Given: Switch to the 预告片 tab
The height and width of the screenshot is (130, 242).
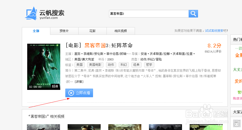Looking at the screenshot, I should pos(64,31).
